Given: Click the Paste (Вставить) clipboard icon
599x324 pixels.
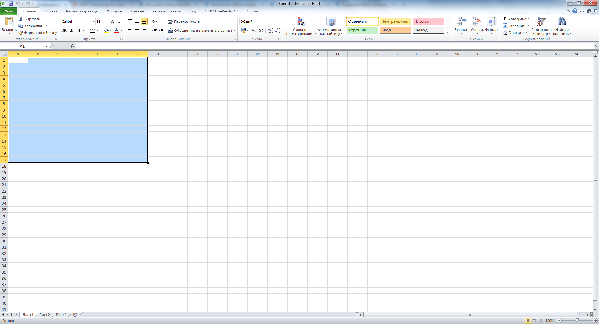Looking at the screenshot, I should (9, 22).
